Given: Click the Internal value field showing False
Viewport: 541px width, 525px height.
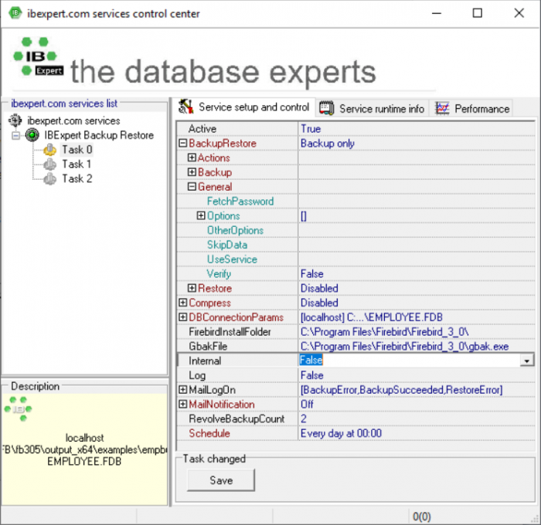Looking at the screenshot, I should [x=410, y=361].
